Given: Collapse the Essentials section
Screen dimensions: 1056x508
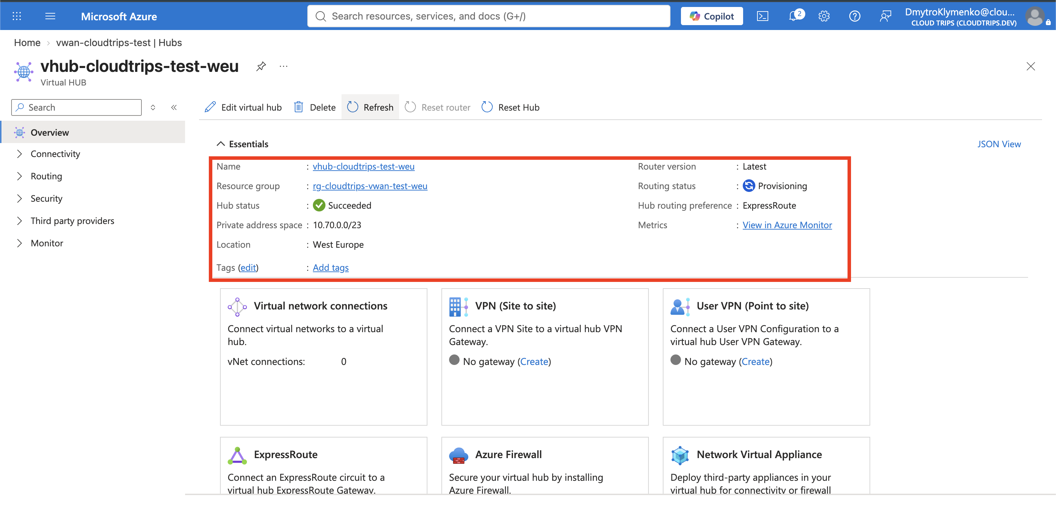Looking at the screenshot, I should pos(242,144).
